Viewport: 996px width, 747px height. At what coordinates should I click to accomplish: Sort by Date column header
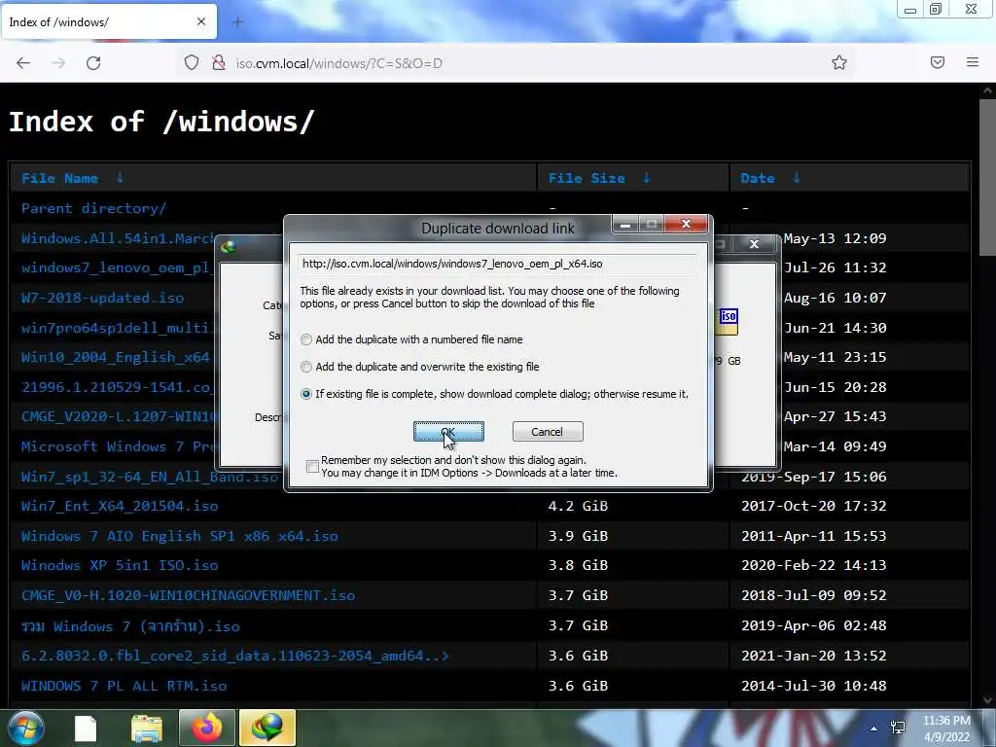click(757, 179)
